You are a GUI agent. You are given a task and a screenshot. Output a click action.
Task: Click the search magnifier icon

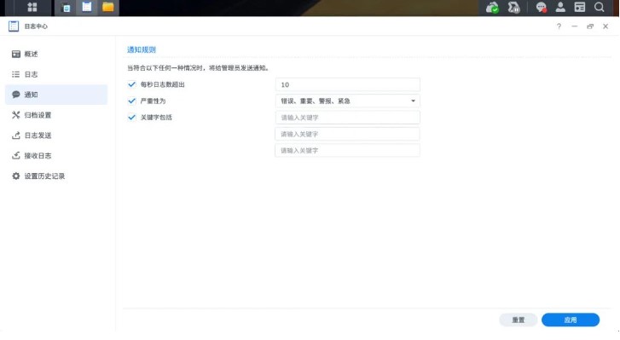point(600,7)
